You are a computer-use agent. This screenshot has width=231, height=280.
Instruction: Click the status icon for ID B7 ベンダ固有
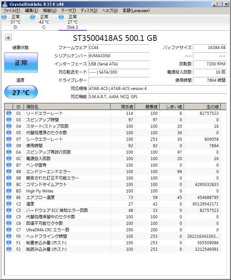pyautogui.click(x=9, y=165)
